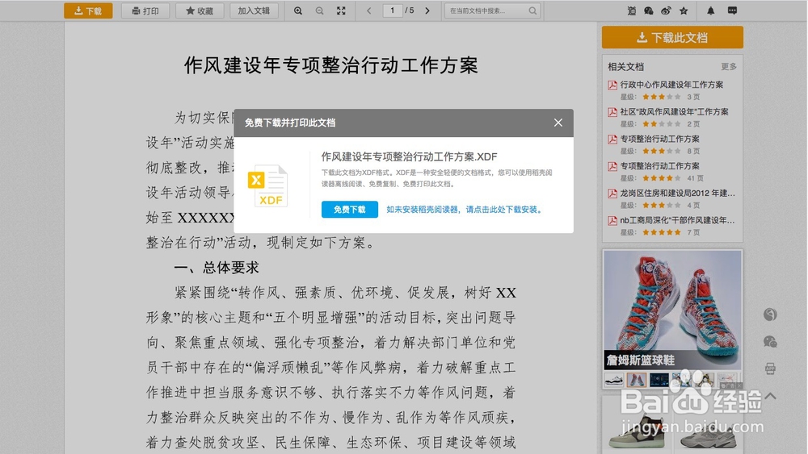Image resolution: width=808 pixels, height=454 pixels.
Task: Share to Weibo icon in toolbar
Action: [666, 10]
